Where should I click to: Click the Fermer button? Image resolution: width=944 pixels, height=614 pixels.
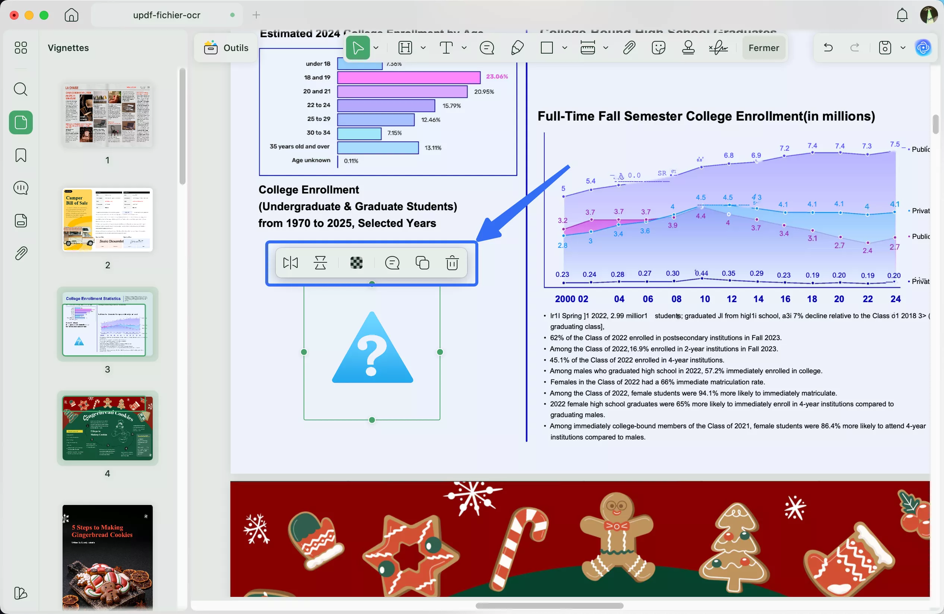[764, 48]
